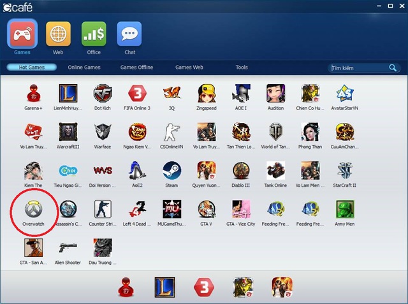Open Phong Than game

coord(310,136)
